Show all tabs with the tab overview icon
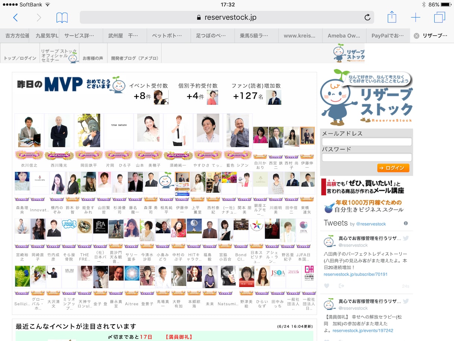The image size is (454, 341). [439, 17]
